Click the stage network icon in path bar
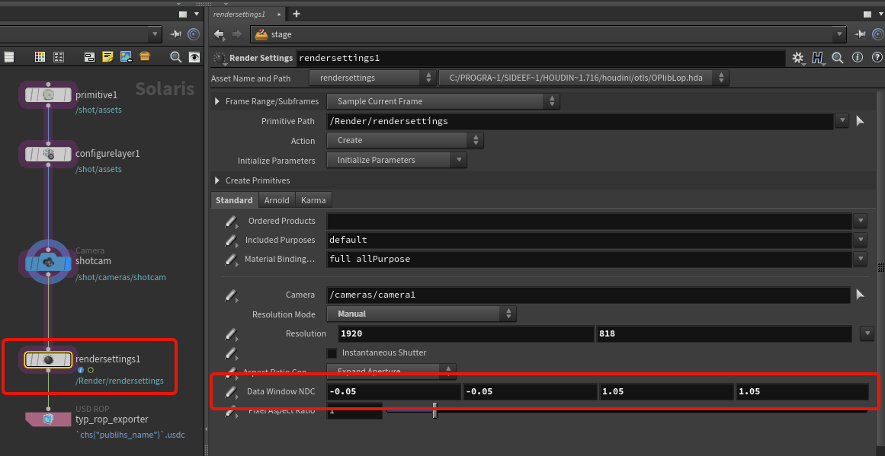 click(261, 34)
